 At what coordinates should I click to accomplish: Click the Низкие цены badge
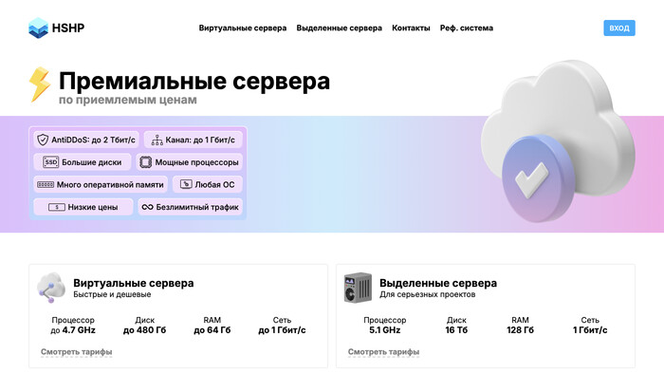[x=83, y=207]
